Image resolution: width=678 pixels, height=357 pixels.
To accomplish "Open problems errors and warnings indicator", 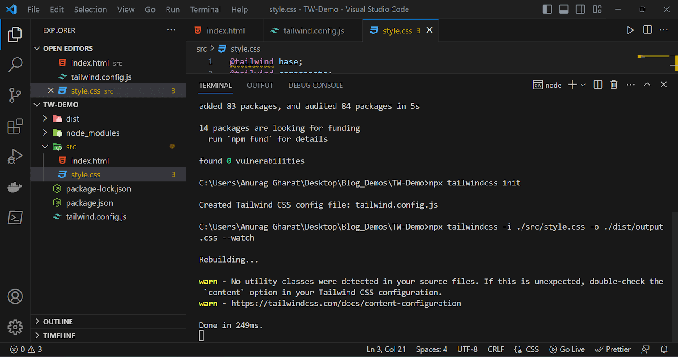I will pyautogui.click(x=26, y=349).
